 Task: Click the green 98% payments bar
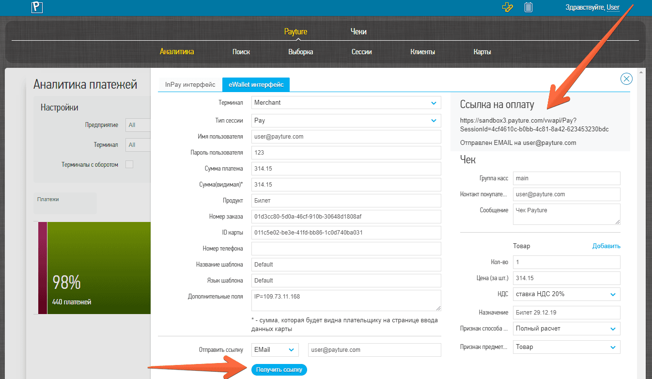tap(99, 268)
